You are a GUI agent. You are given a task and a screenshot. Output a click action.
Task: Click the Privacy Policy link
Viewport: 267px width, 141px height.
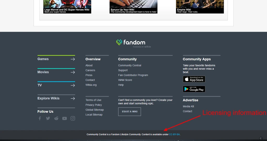tap(94, 105)
